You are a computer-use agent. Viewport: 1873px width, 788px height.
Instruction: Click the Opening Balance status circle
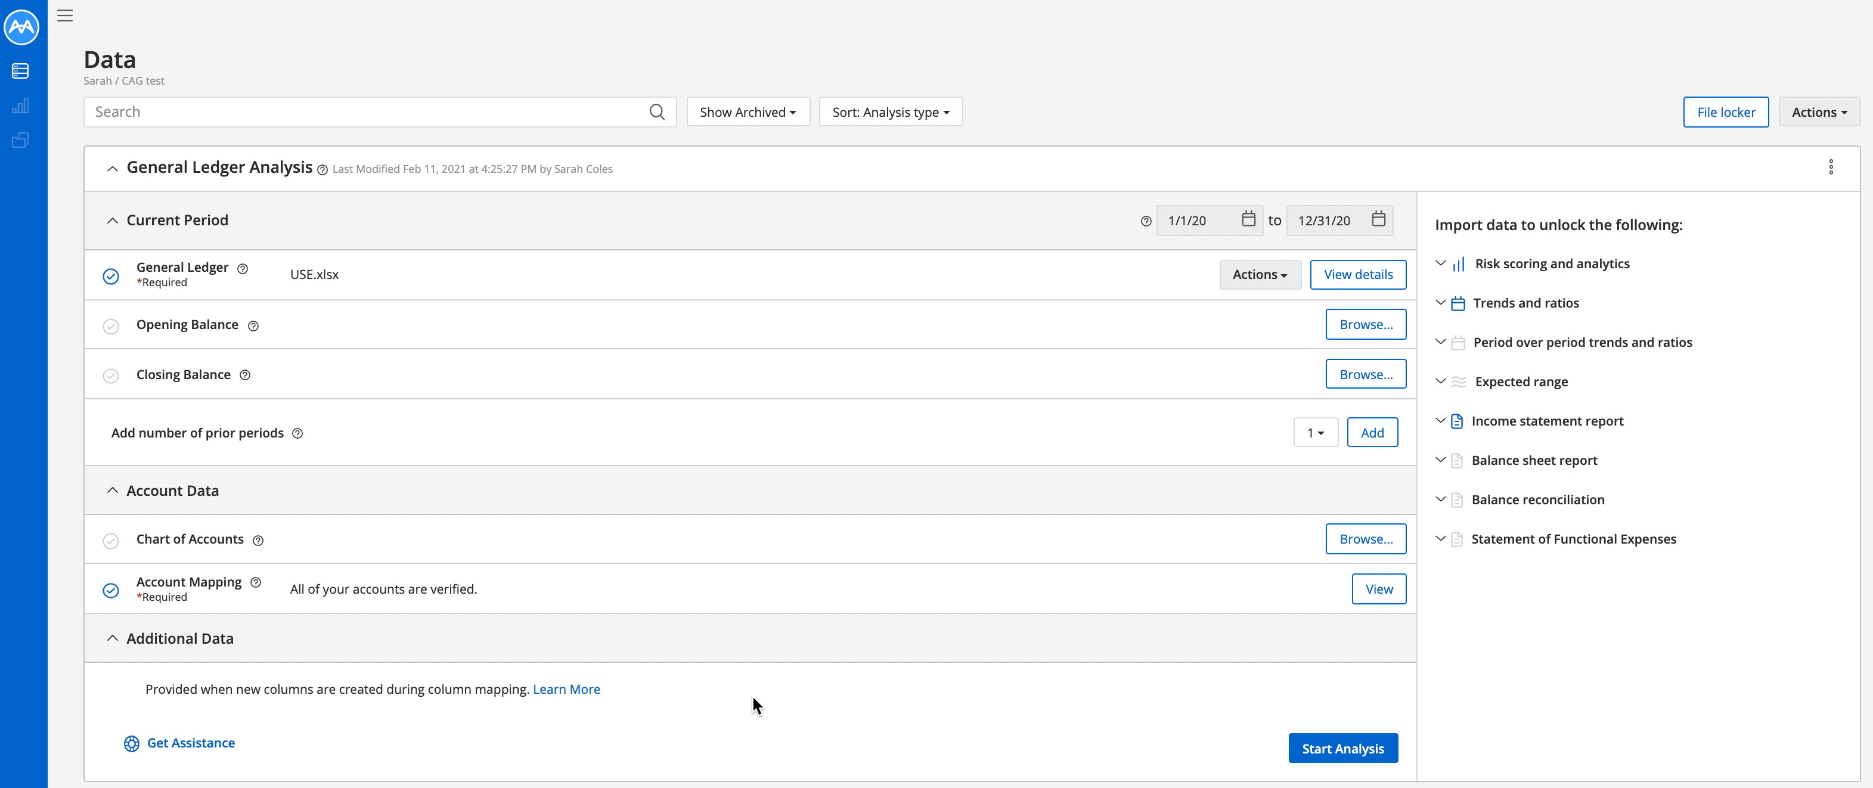[110, 327]
